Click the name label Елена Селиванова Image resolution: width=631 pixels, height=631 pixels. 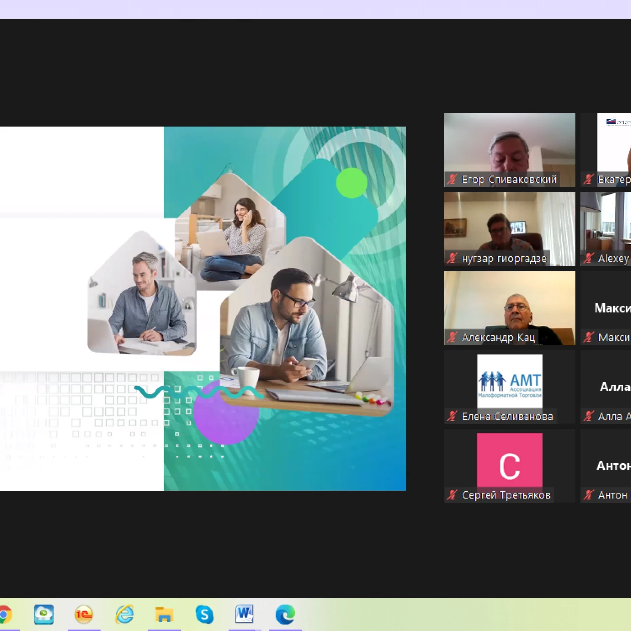[507, 417]
